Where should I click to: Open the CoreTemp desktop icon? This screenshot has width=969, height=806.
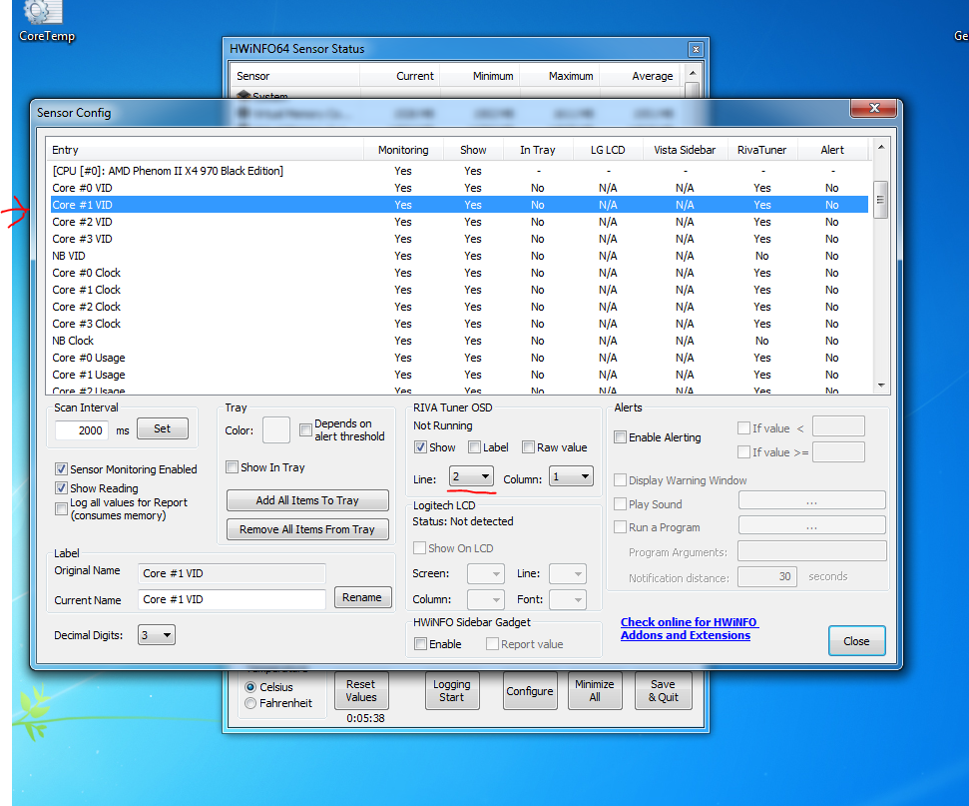pos(45,19)
